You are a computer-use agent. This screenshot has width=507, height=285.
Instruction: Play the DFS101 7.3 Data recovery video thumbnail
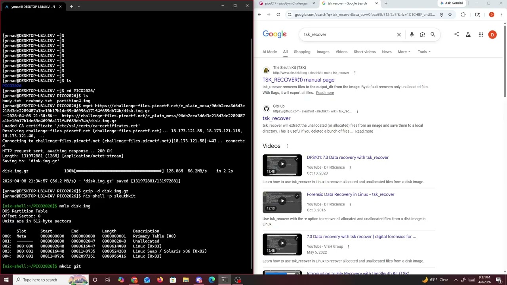[x=282, y=165]
